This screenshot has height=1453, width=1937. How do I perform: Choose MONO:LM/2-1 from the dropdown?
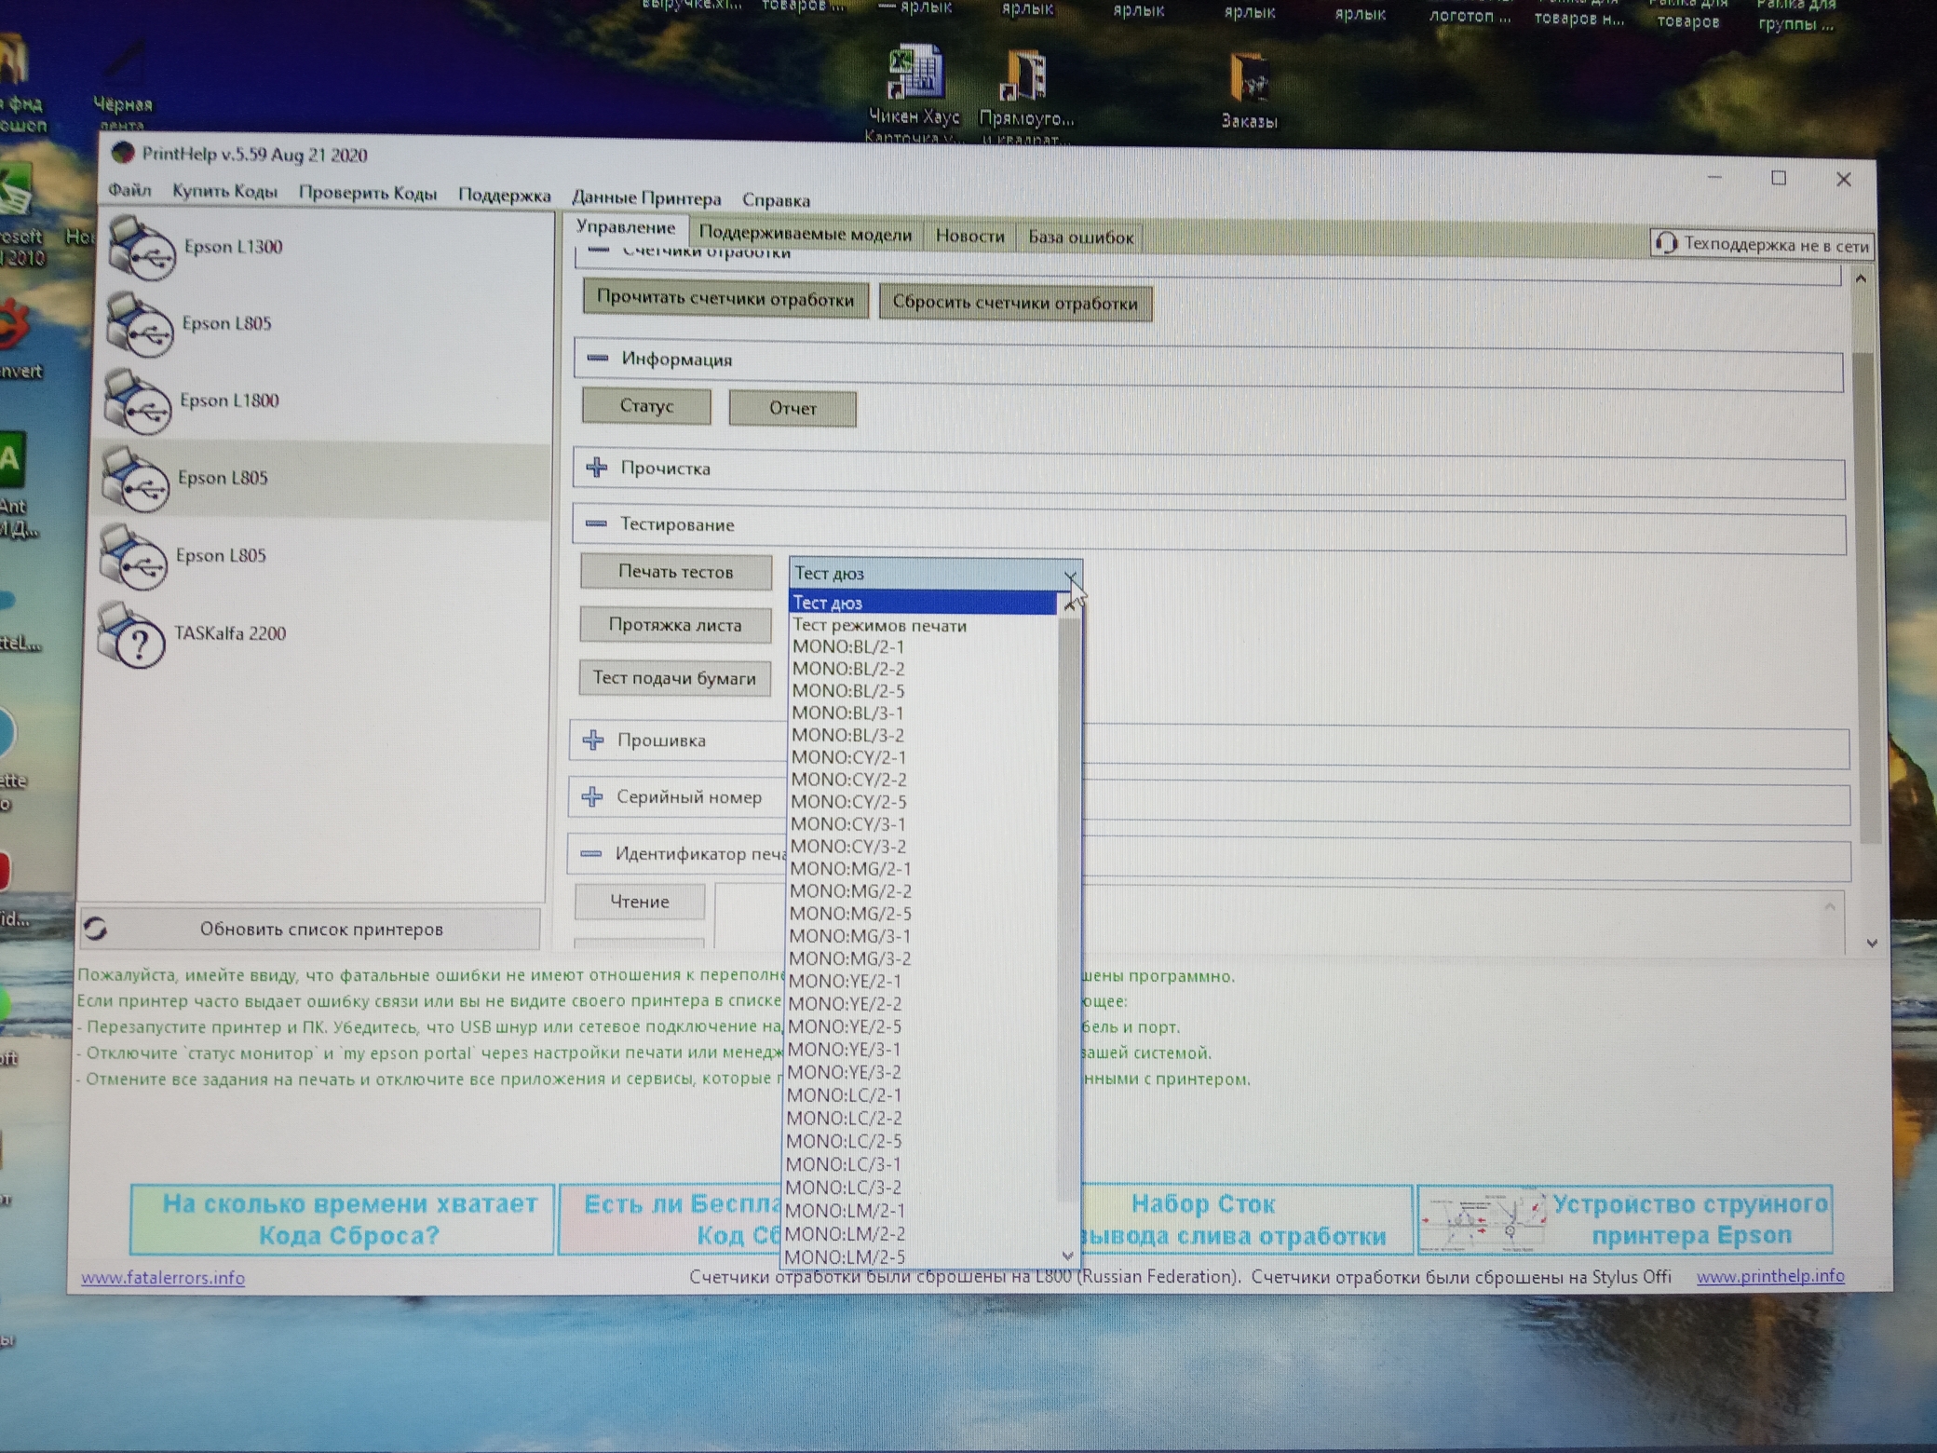[846, 1211]
